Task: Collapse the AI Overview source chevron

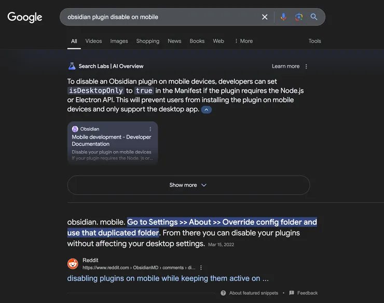Action: point(206,109)
